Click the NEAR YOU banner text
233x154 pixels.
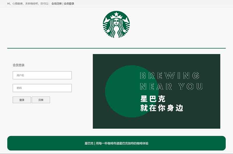click(x=171, y=86)
